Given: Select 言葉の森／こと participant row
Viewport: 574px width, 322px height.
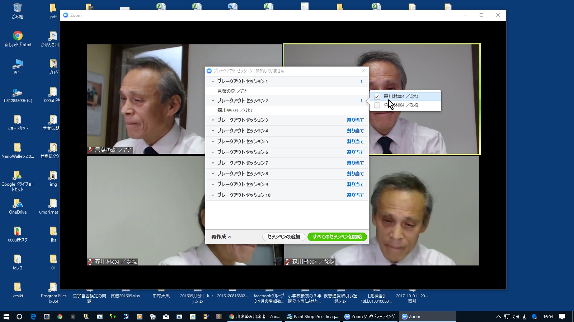Looking at the screenshot, I should click(287, 91).
